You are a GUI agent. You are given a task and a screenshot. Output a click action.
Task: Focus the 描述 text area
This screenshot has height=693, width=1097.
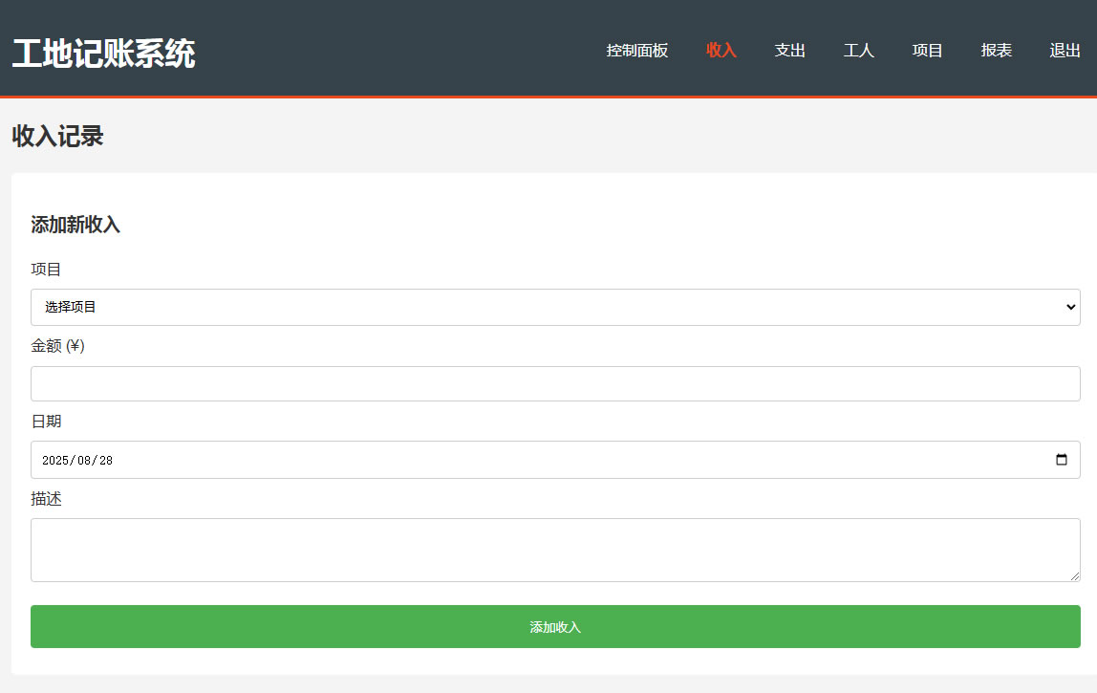tap(555, 551)
